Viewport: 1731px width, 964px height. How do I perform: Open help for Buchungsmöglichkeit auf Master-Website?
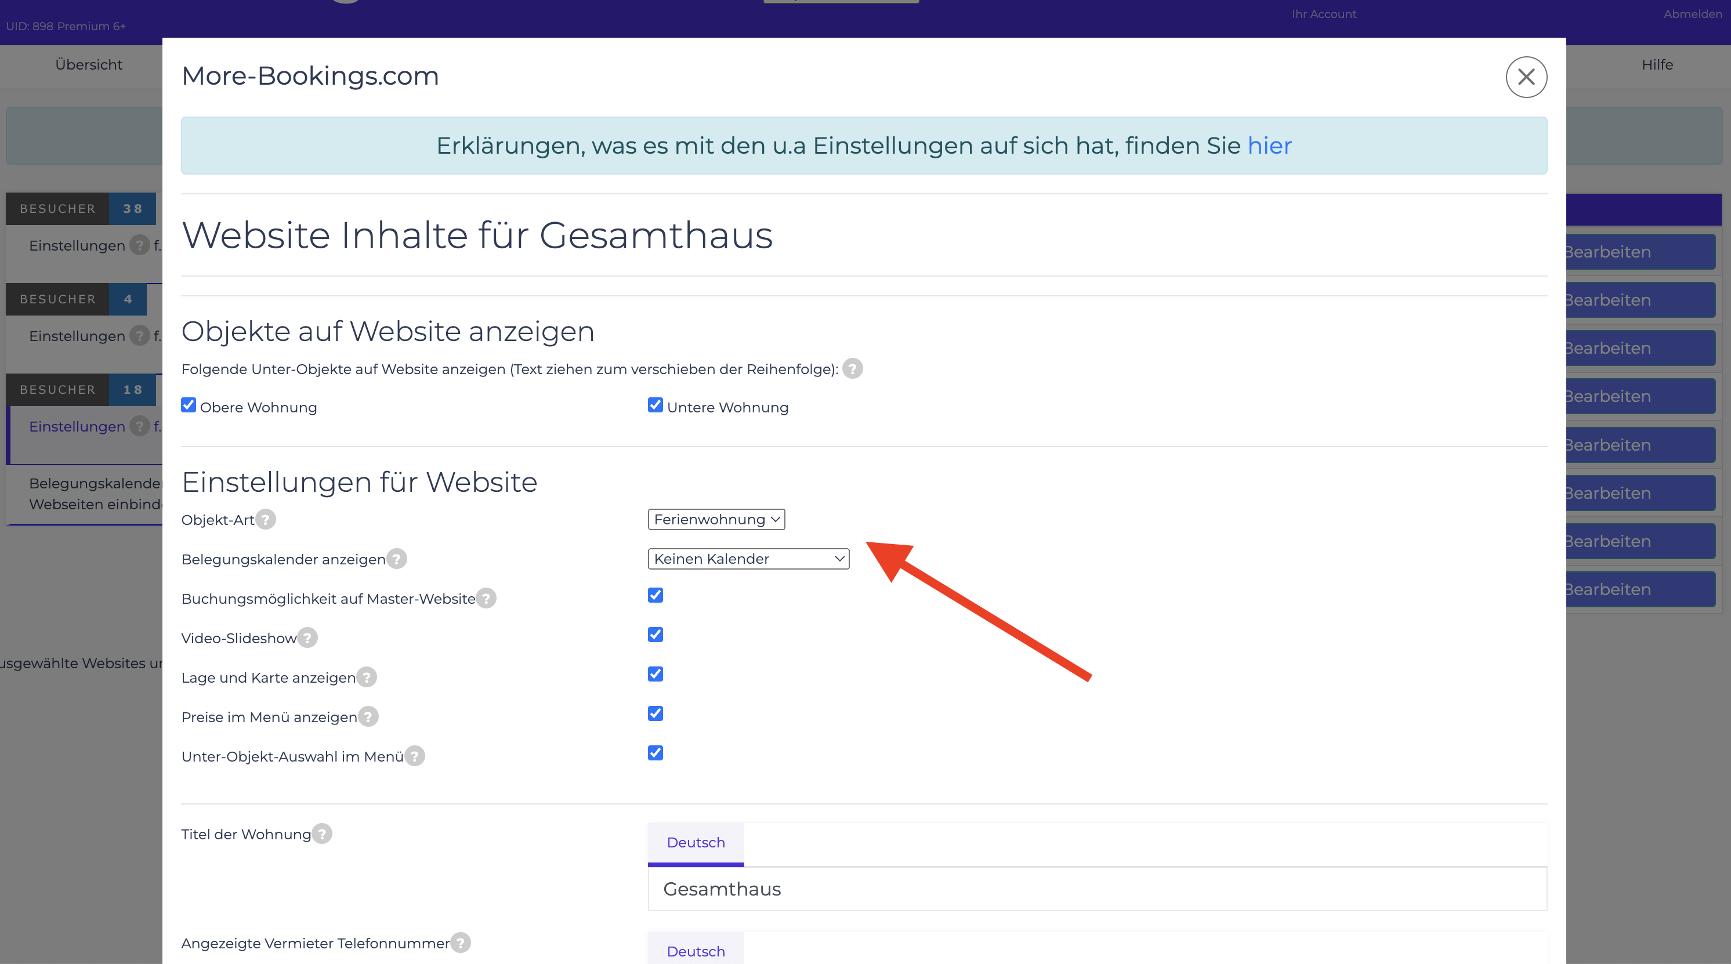coord(486,599)
